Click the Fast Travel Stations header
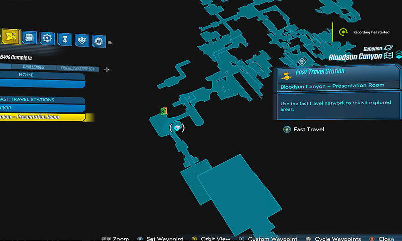The image size is (402, 241). [x=42, y=100]
